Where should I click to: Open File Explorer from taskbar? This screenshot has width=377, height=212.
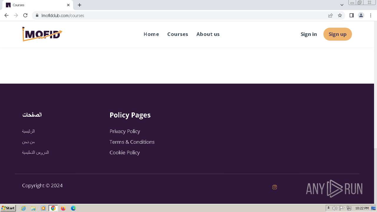pos(33,208)
